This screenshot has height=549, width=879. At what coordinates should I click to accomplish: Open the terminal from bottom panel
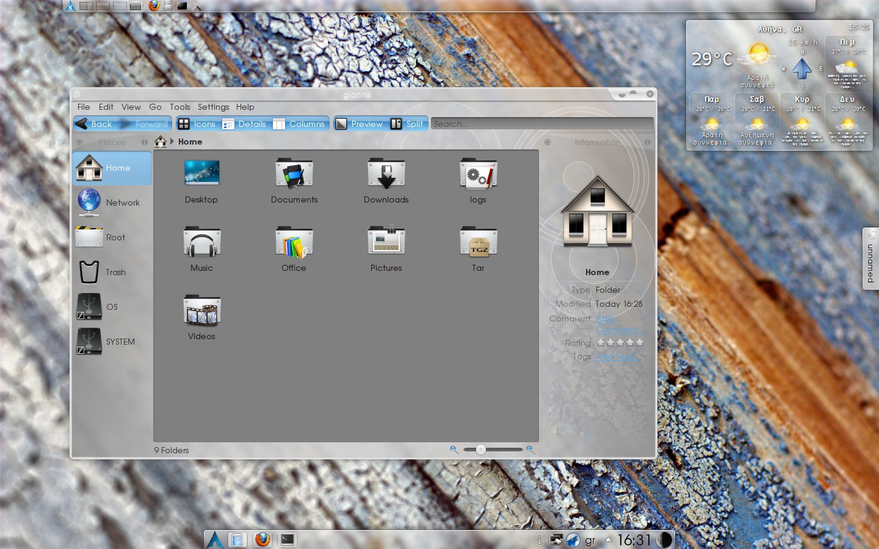coord(287,539)
